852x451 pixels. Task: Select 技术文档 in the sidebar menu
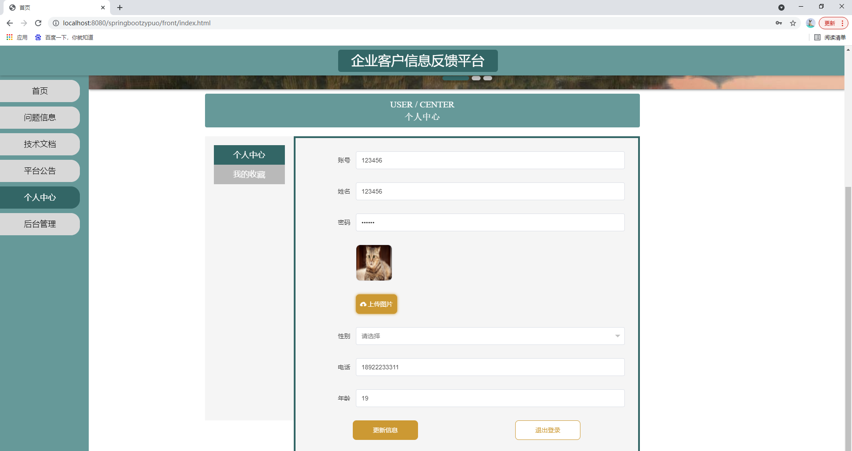[39, 144]
